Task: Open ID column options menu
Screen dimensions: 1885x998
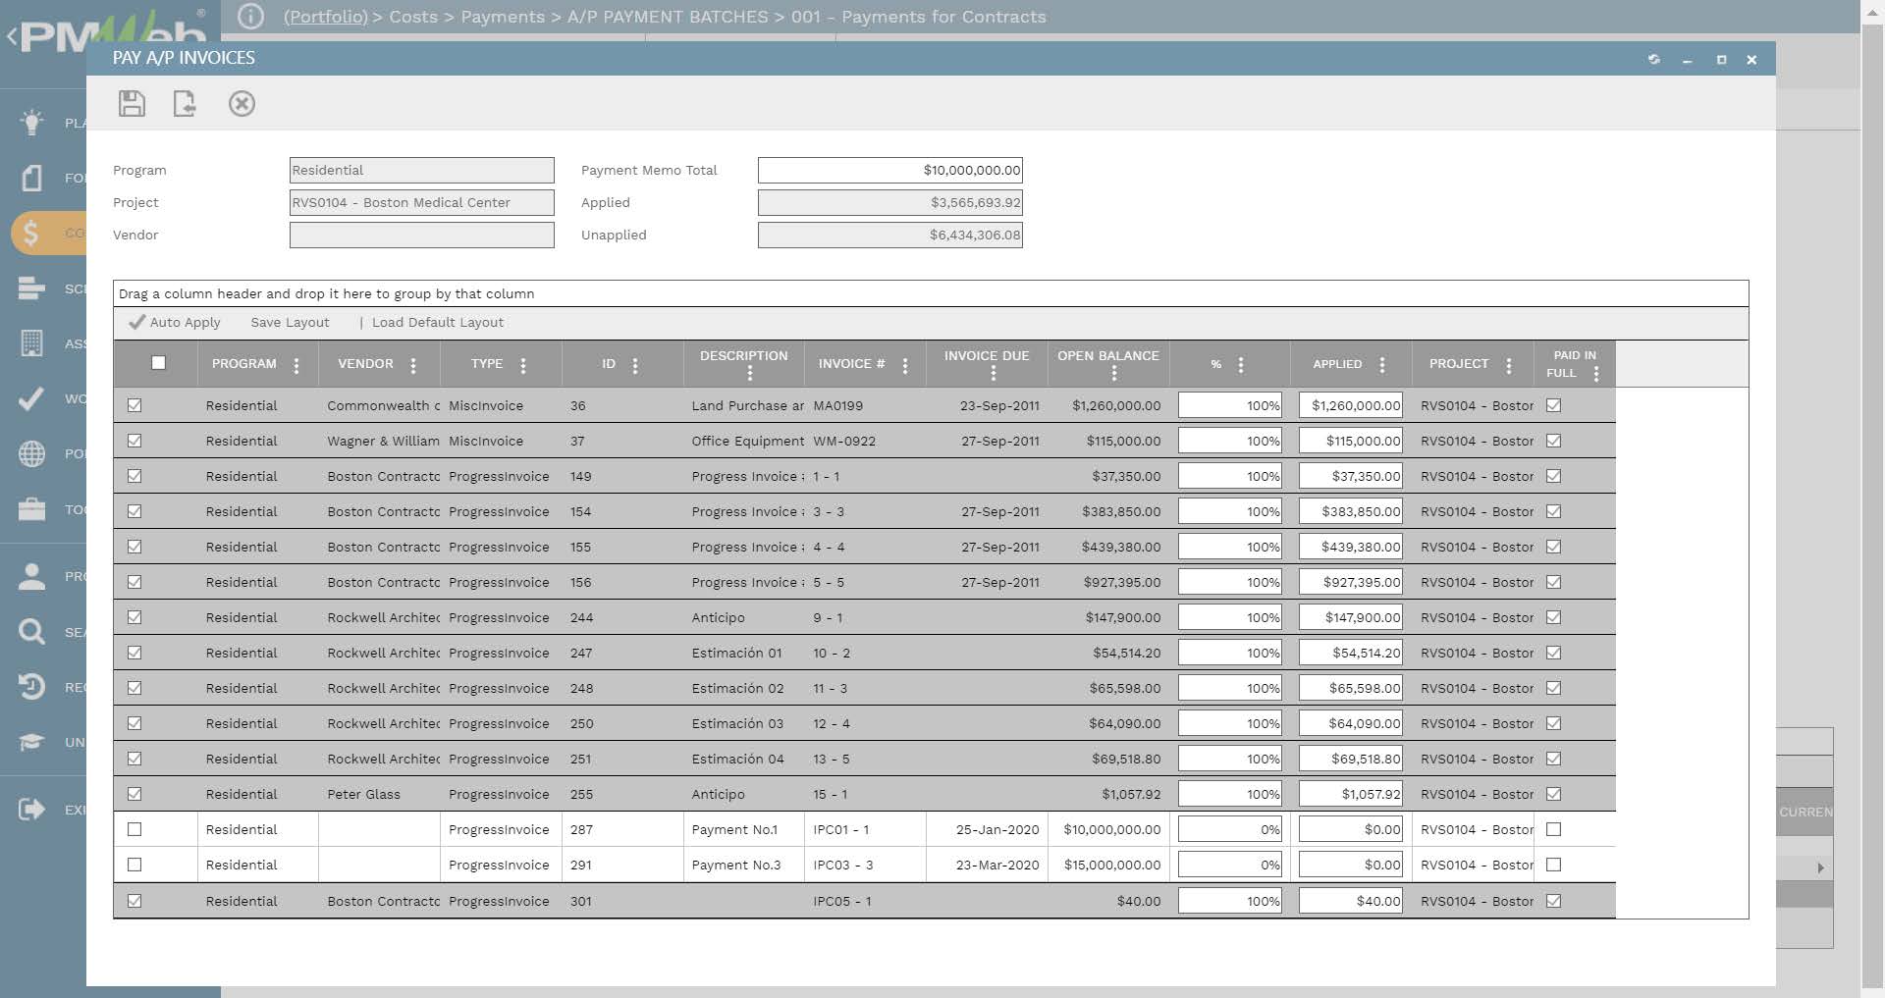Action: click(635, 366)
